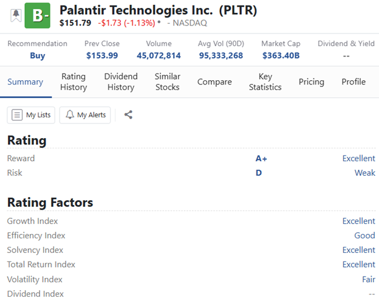Click Market Cap value $363.40B
Image resolution: width=379 pixels, height=301 pixels.
281,56
